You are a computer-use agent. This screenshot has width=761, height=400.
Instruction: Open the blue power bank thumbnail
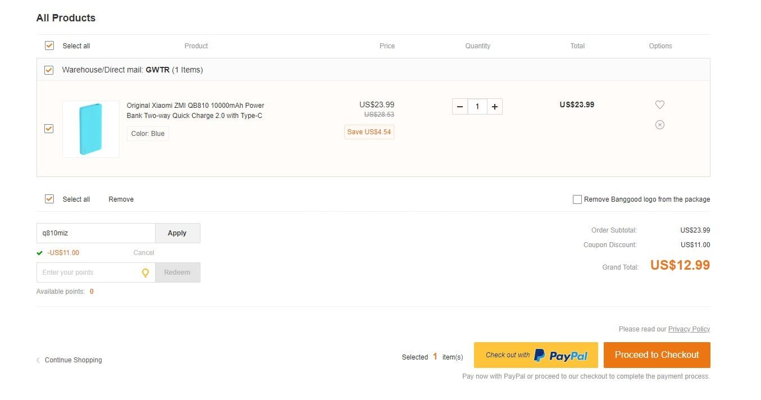(x=91, y=129)
